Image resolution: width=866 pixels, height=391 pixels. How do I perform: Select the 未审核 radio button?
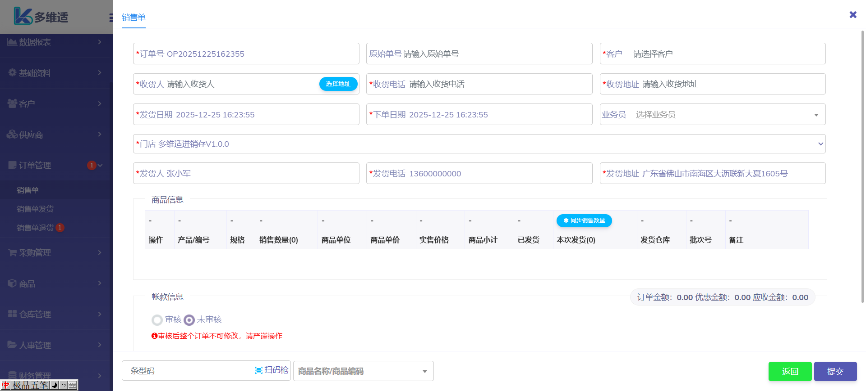[x=189, y=320]
